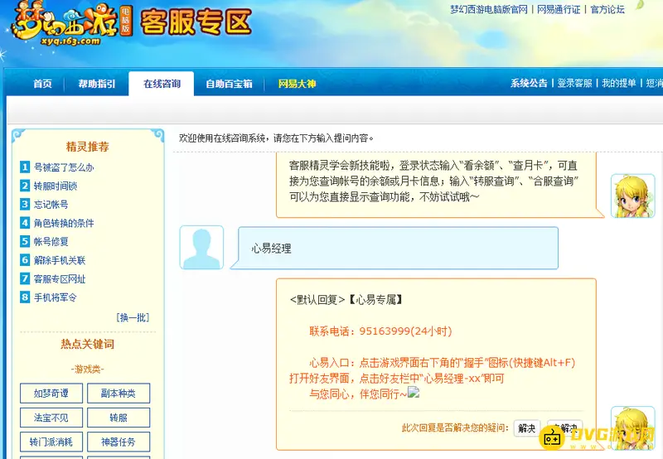
Task: Click the user silhouette avatar
Action: 201,247
